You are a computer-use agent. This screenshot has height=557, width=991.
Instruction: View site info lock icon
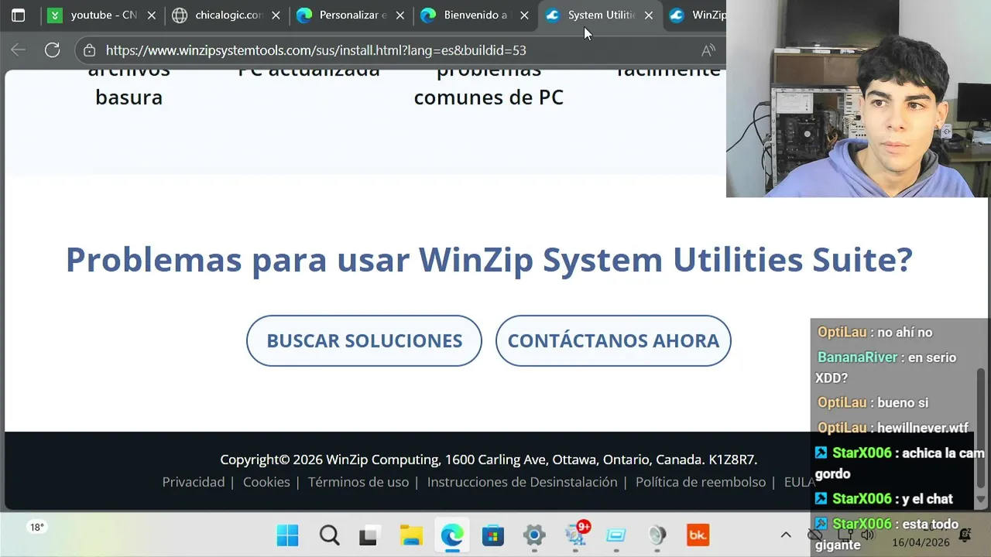[90, 50]
